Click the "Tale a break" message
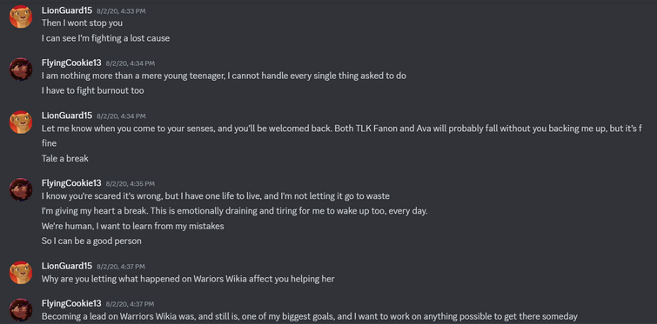Image resolution: width=657 pixels, height=324 pixels. click(x=65, y=158)
